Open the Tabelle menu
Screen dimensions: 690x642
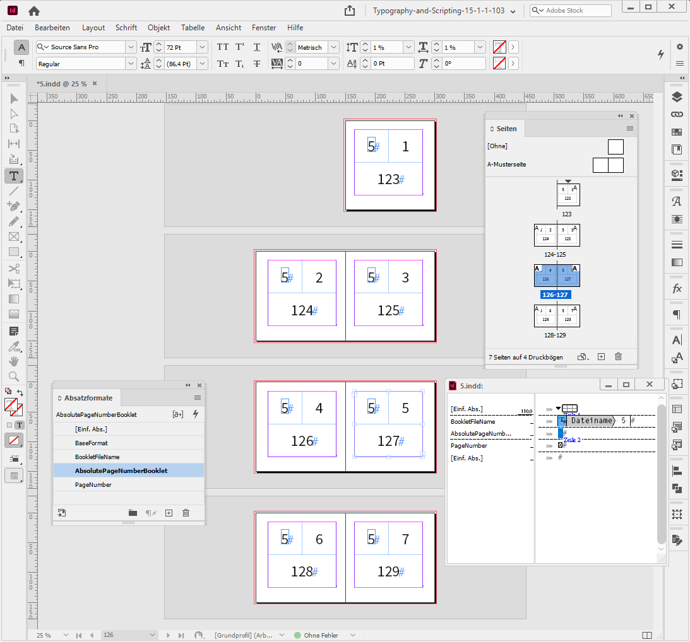(193, 28)
